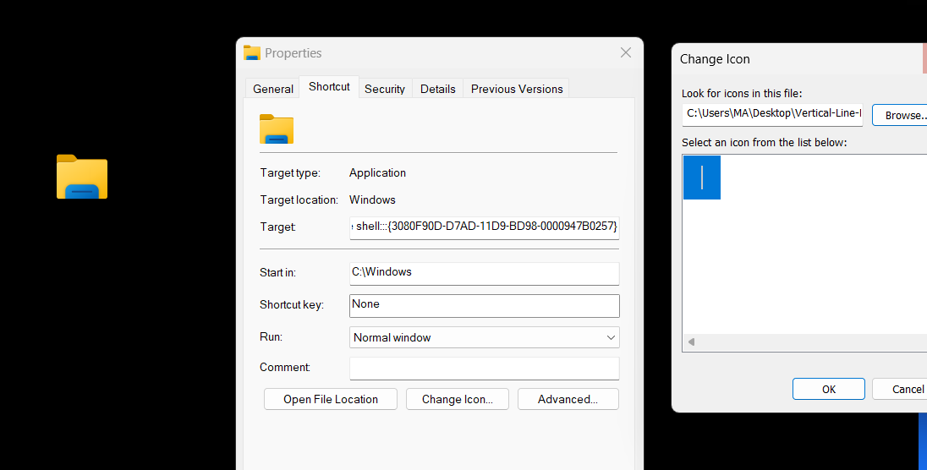The height and width of the screenshot is (470, 927).
Task: Click the left scroll arrow in icon list
Action: (x=691, y=342)
